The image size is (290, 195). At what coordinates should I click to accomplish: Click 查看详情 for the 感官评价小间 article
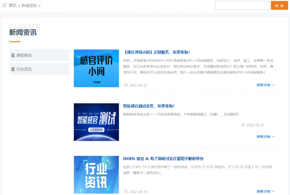tap(265, 85)
